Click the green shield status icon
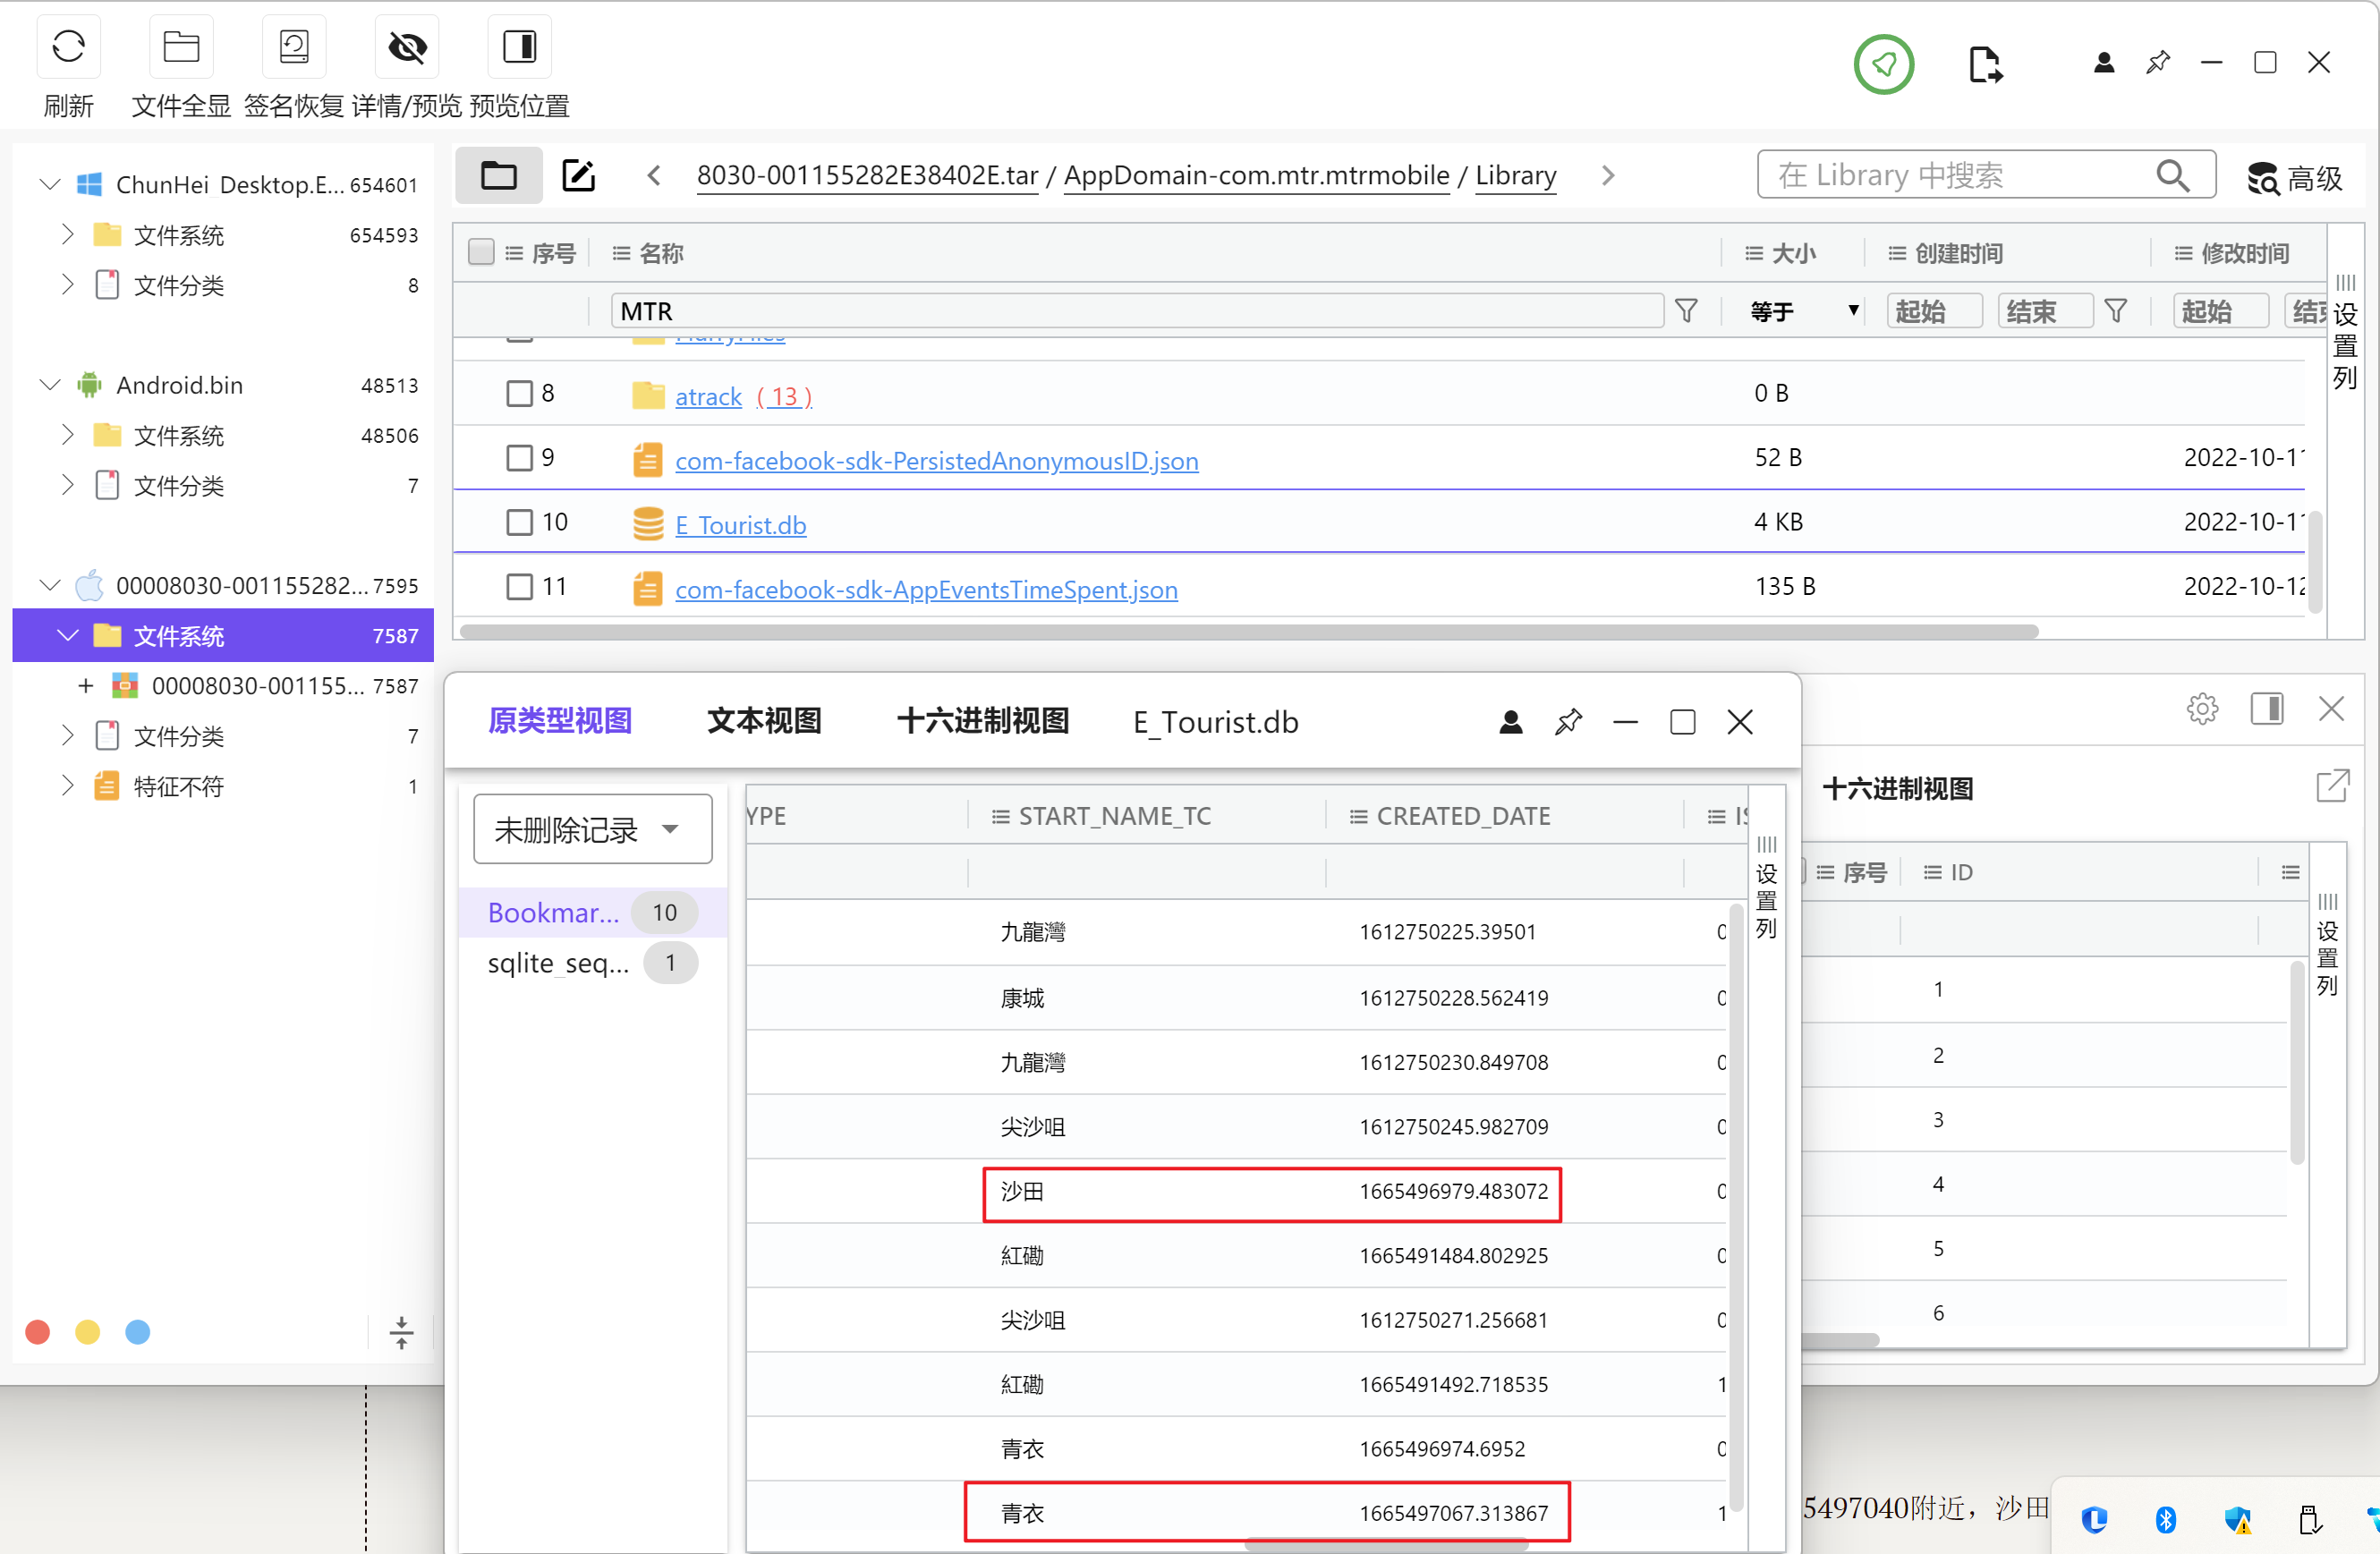This screenshot has height=1554, width=2380. point(1884,64)
